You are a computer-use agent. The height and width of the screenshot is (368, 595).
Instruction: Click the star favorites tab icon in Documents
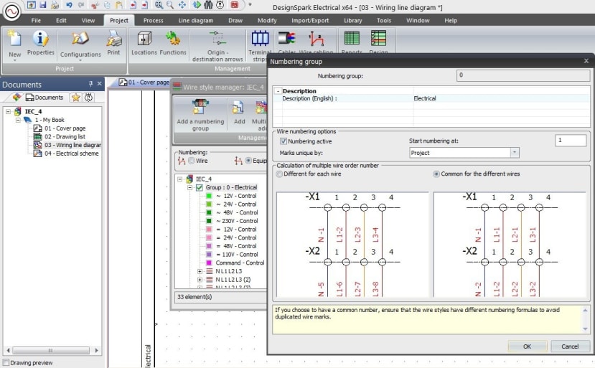click(x=76, y=98)
